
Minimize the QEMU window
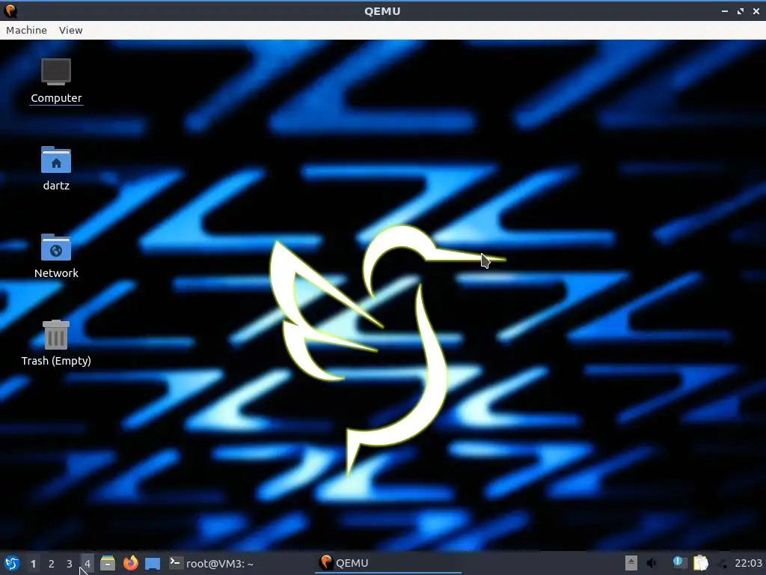[725, 10]
